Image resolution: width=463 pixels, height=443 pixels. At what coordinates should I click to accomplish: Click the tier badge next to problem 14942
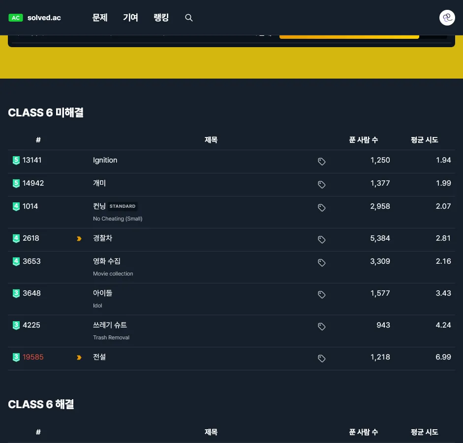pos(16,183)
